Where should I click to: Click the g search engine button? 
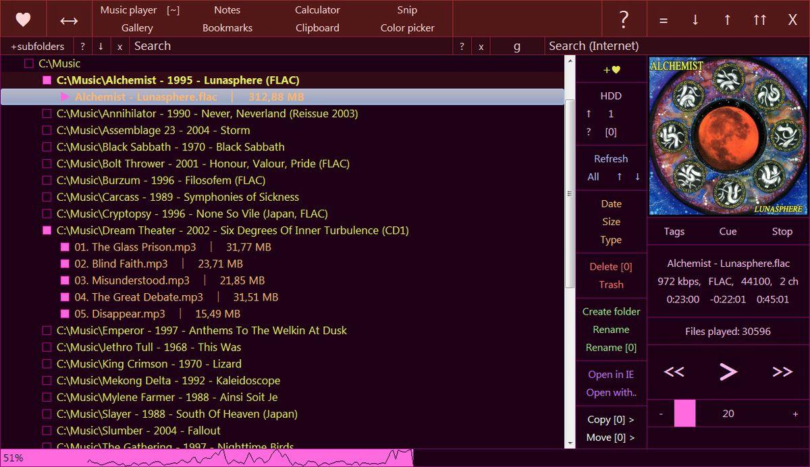click(x=517, y=46)
